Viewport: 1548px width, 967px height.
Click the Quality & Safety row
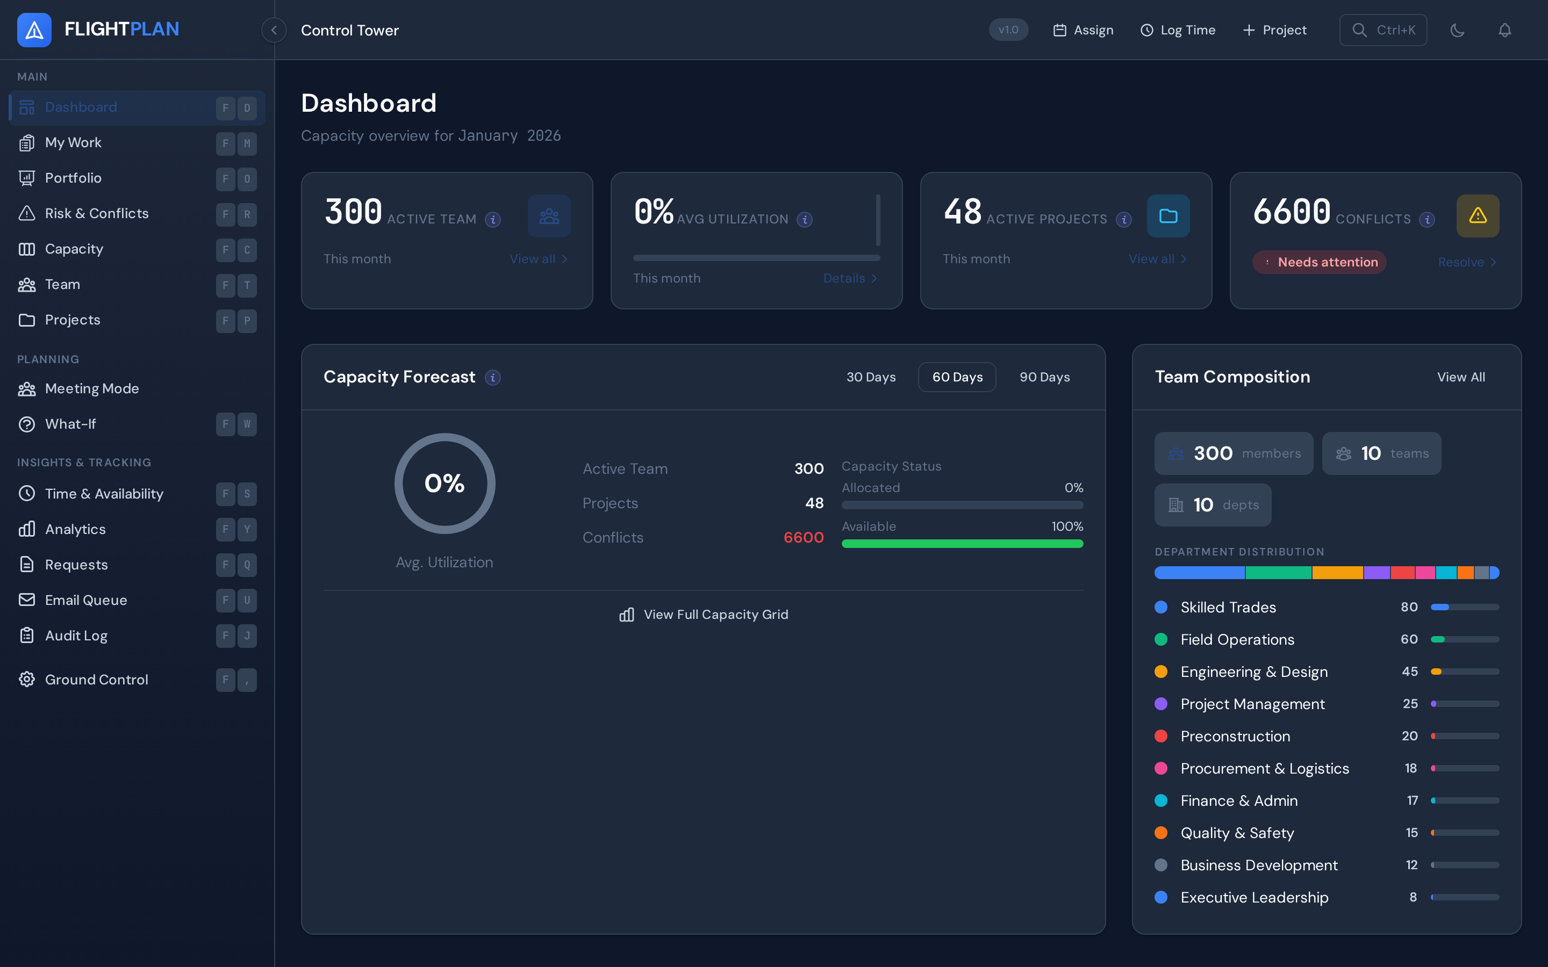click(1327, 833)
